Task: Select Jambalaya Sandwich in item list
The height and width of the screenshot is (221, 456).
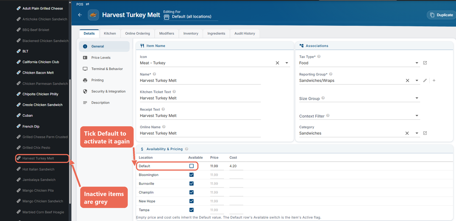Action: (39, 180)
